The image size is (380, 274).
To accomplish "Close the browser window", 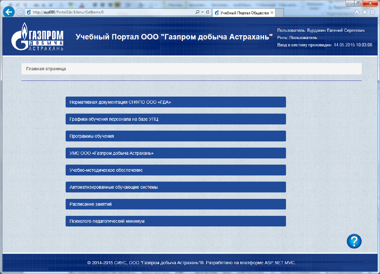I will click(x=370, y=3).
